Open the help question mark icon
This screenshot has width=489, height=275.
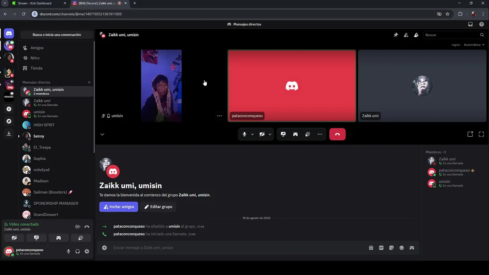click(481, 24)
